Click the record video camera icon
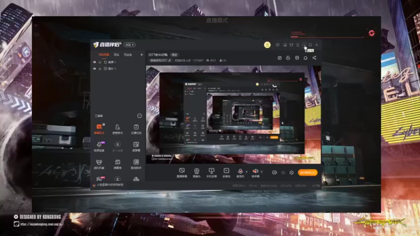The width and height of the screenshot is (420, 236). point(275,173)
